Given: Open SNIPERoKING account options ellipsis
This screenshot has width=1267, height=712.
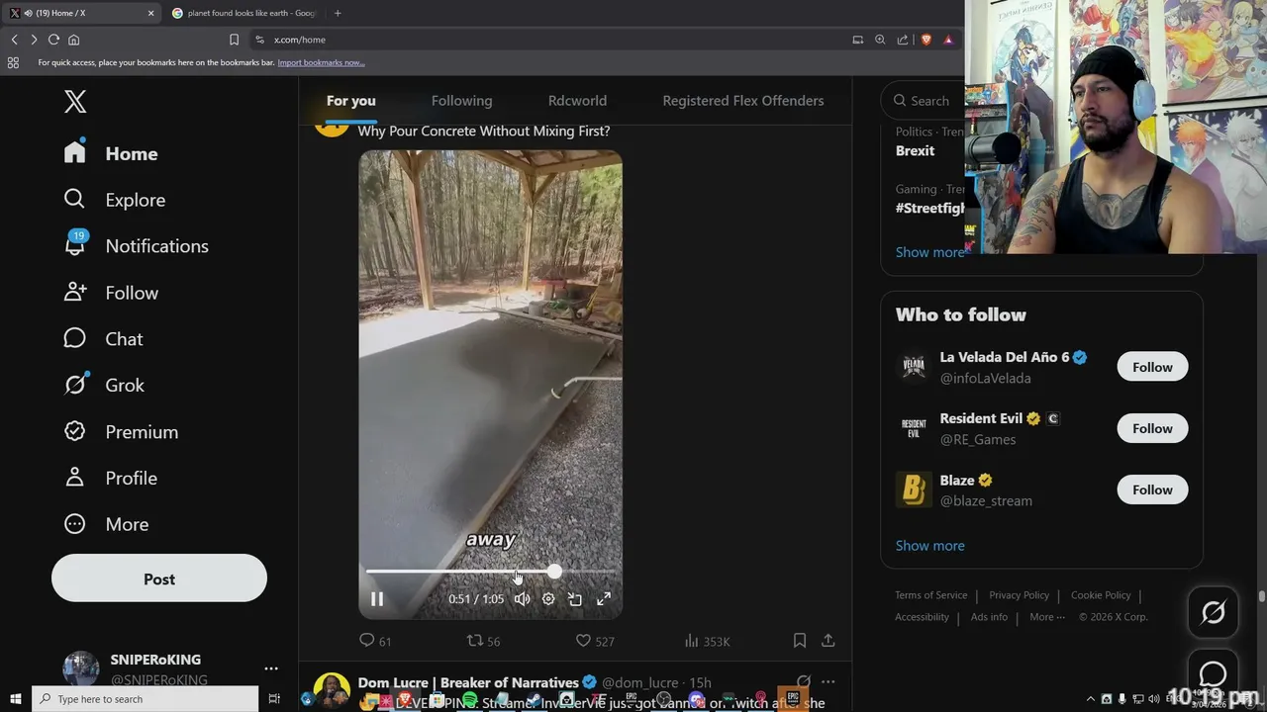Looking at the screenshot, I should tap(271, 668).
